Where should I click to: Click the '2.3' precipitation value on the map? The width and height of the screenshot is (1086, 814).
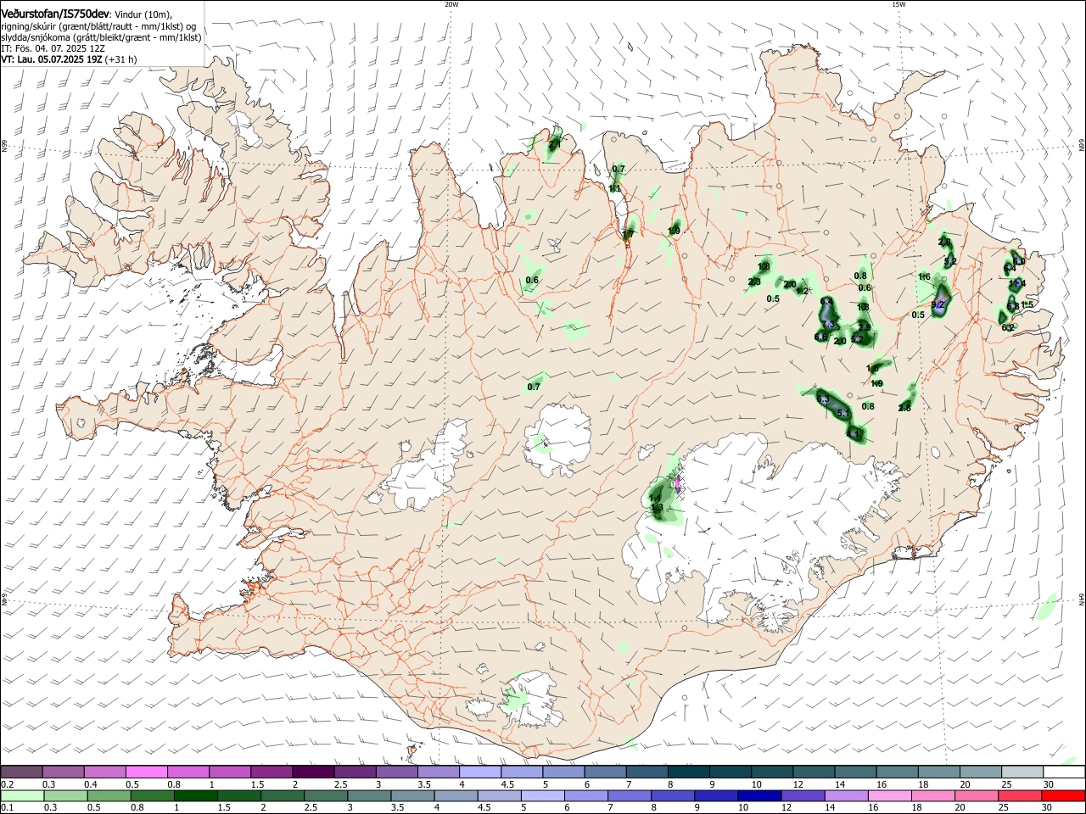(753, 282)
